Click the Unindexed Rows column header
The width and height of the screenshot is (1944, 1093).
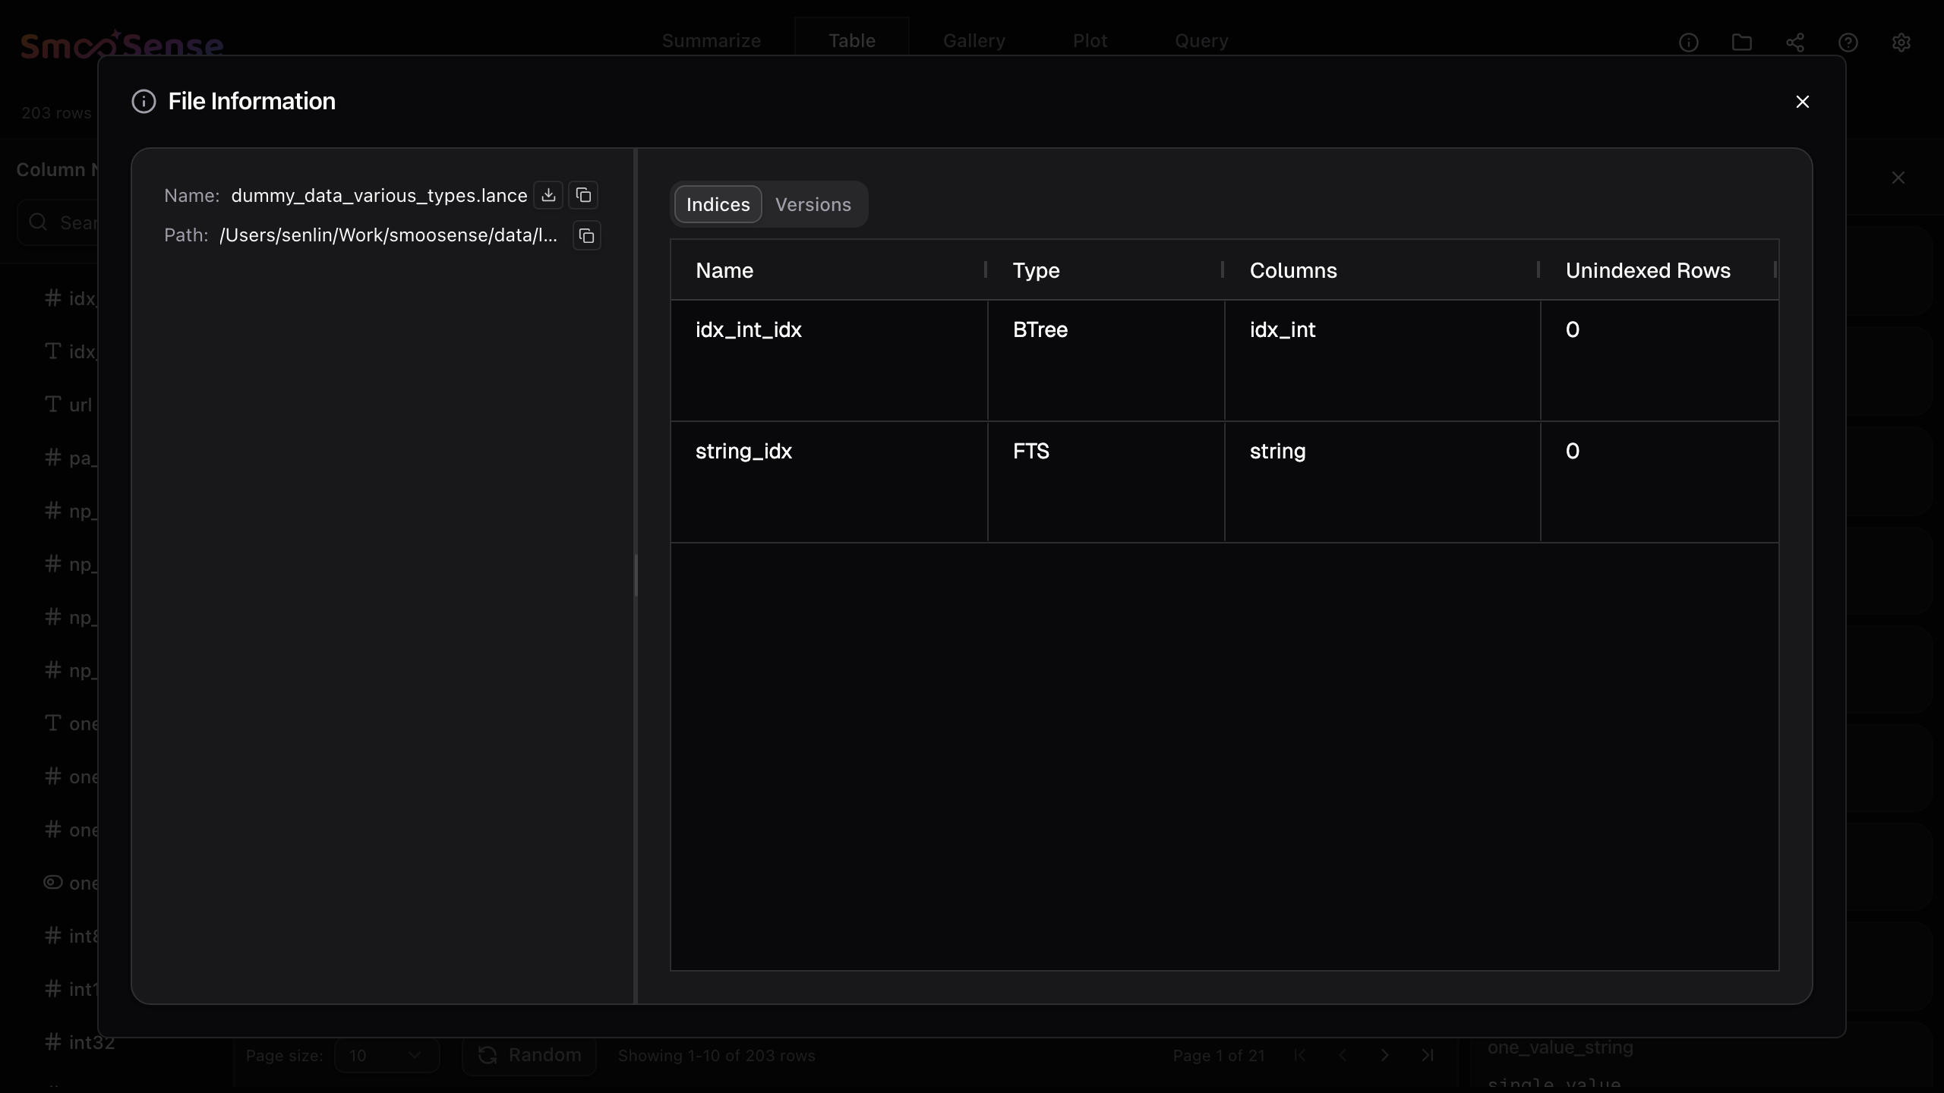(1648, 270)
